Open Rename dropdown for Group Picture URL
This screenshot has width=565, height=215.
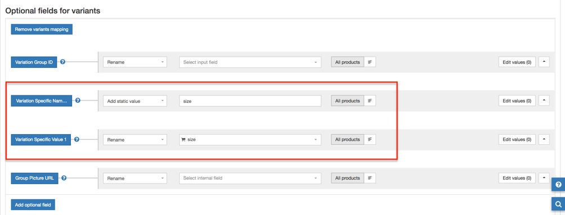click(x=134, y=178)
